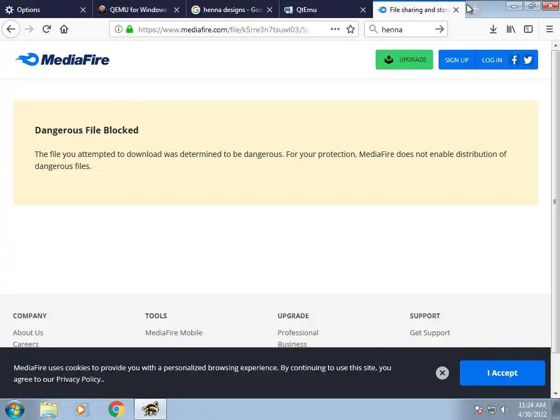Click the MediaFire logo

pos(62,60)
